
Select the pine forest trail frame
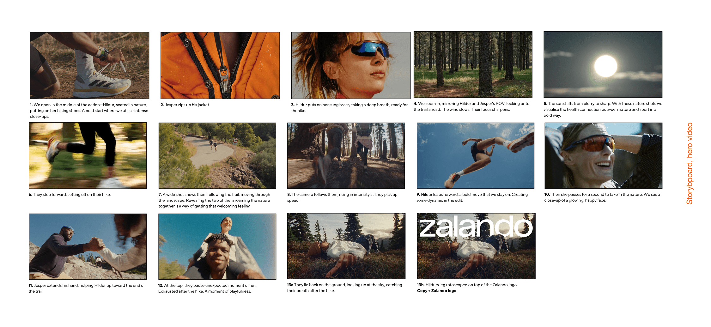(x=473, y=64)
